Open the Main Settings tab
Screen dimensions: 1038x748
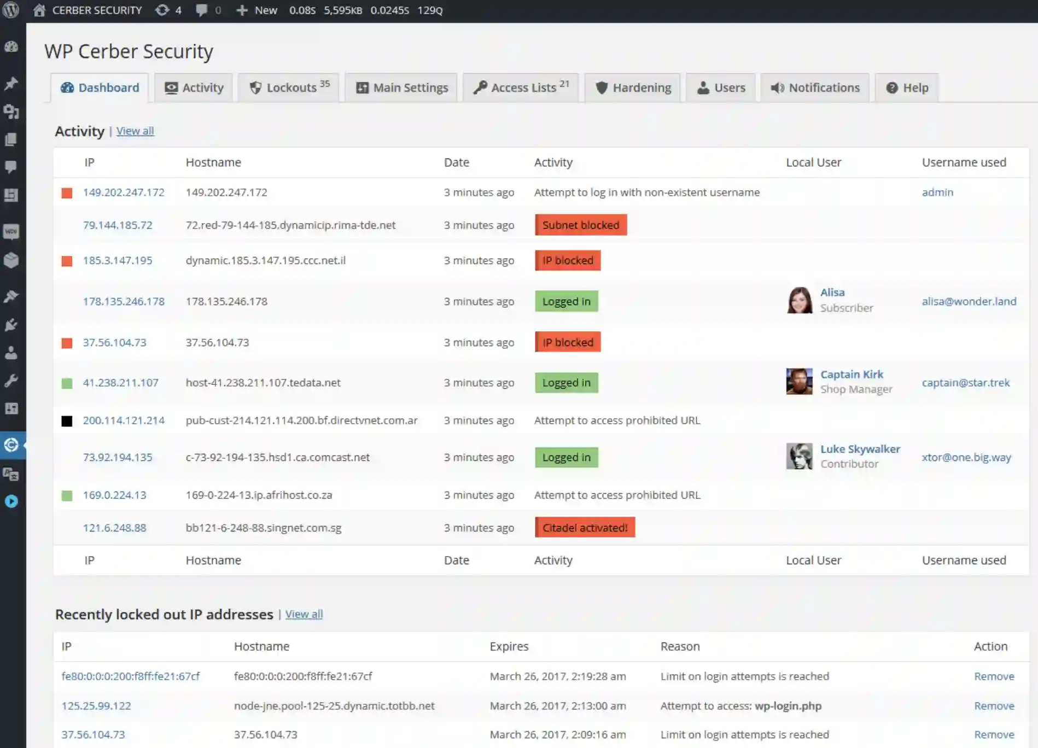coord(401,87)
